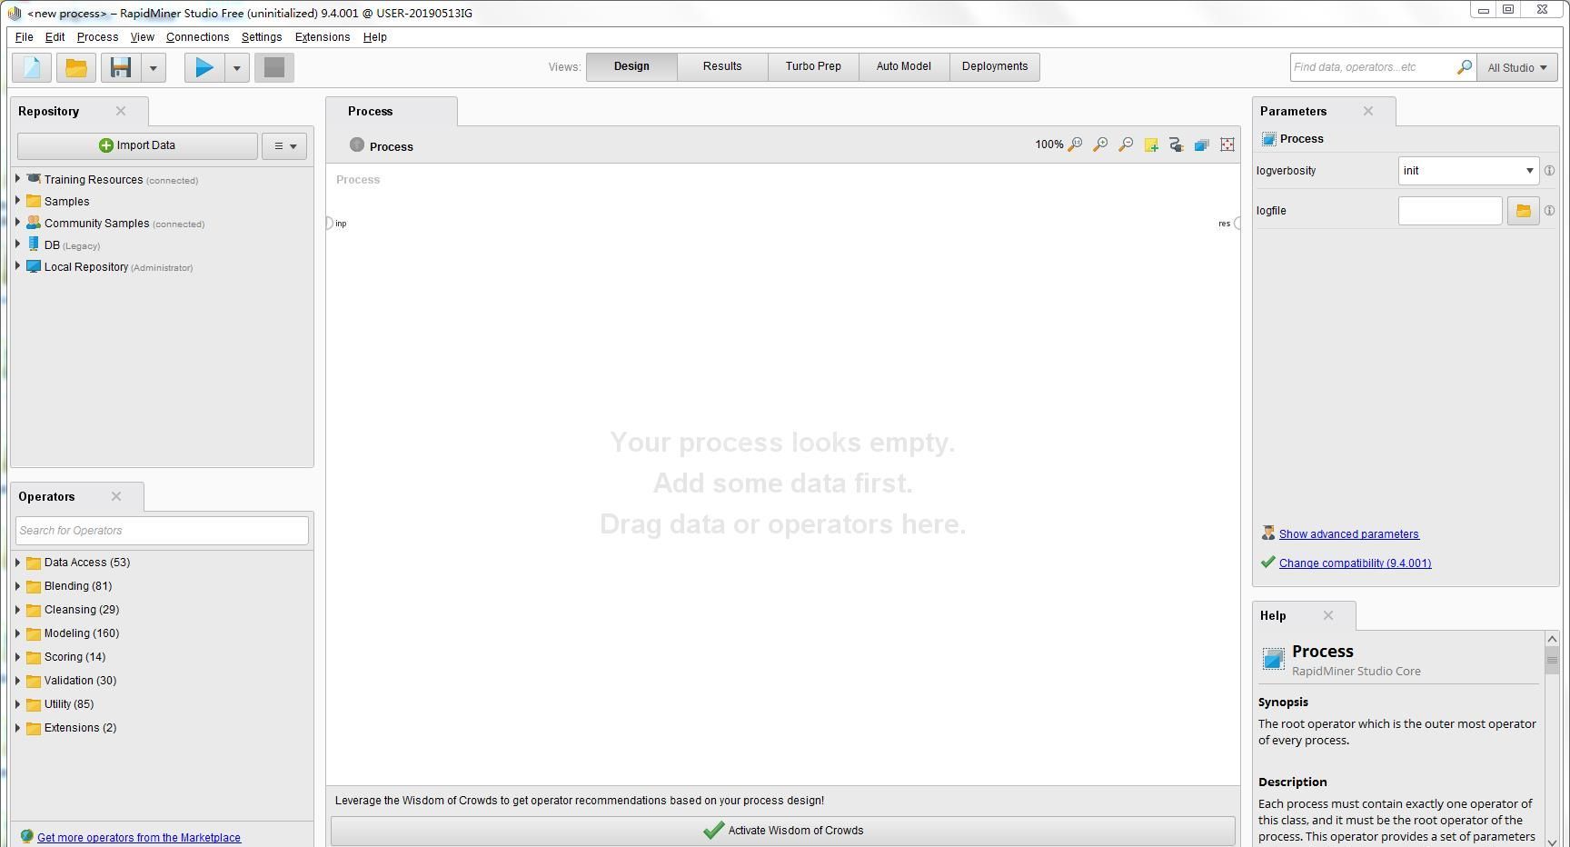Open the Turbo Prep view
The width and height of the screenshot is (1570, 847).
pos(813,66)
